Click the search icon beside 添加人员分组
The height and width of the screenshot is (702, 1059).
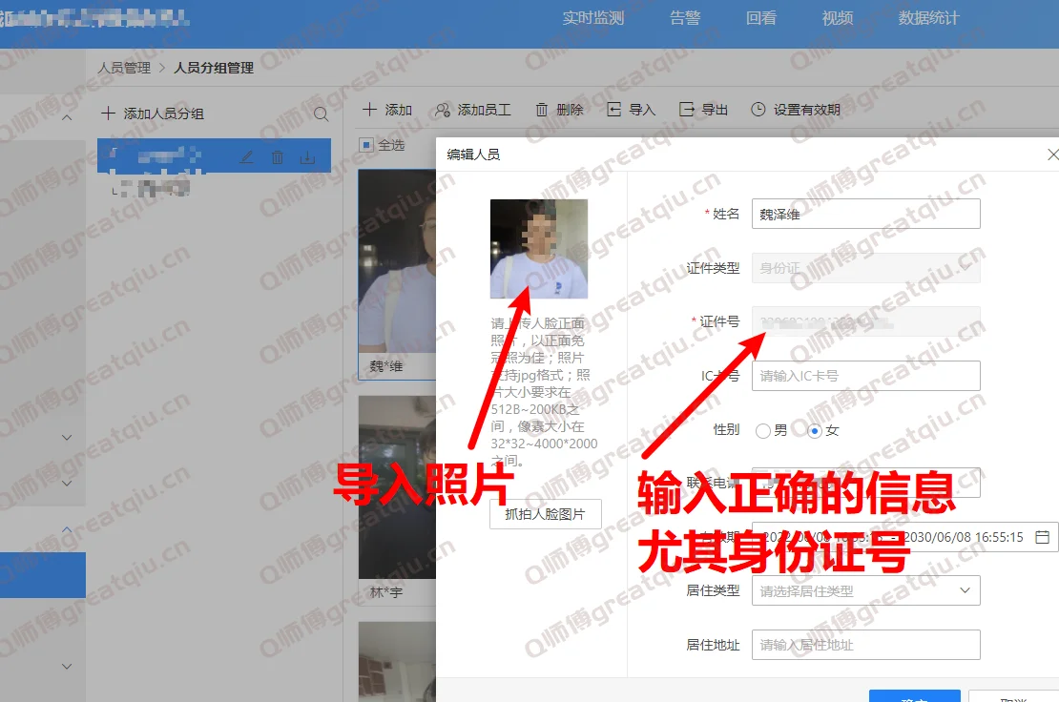point(321,114)
